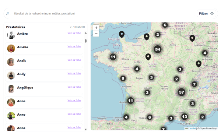Click the 217 résultat(s) count

point(77,27)
